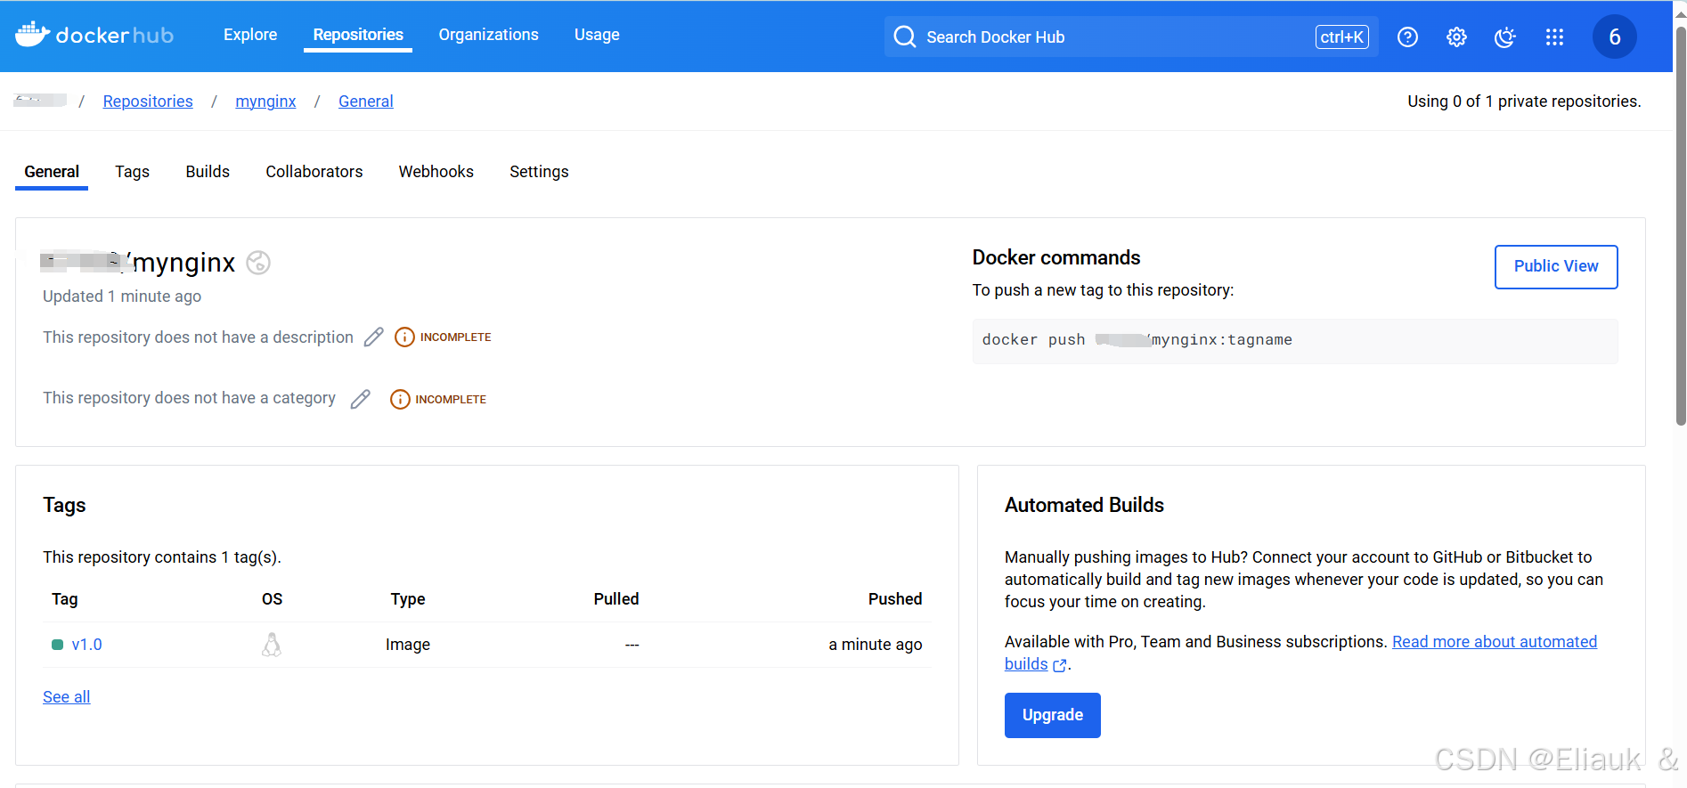Image resolution: width=1687 pixels, height=788 pixels.
Task: Click the 'Image' type cell
Action: pyautogui.click(x=408, y=645)
